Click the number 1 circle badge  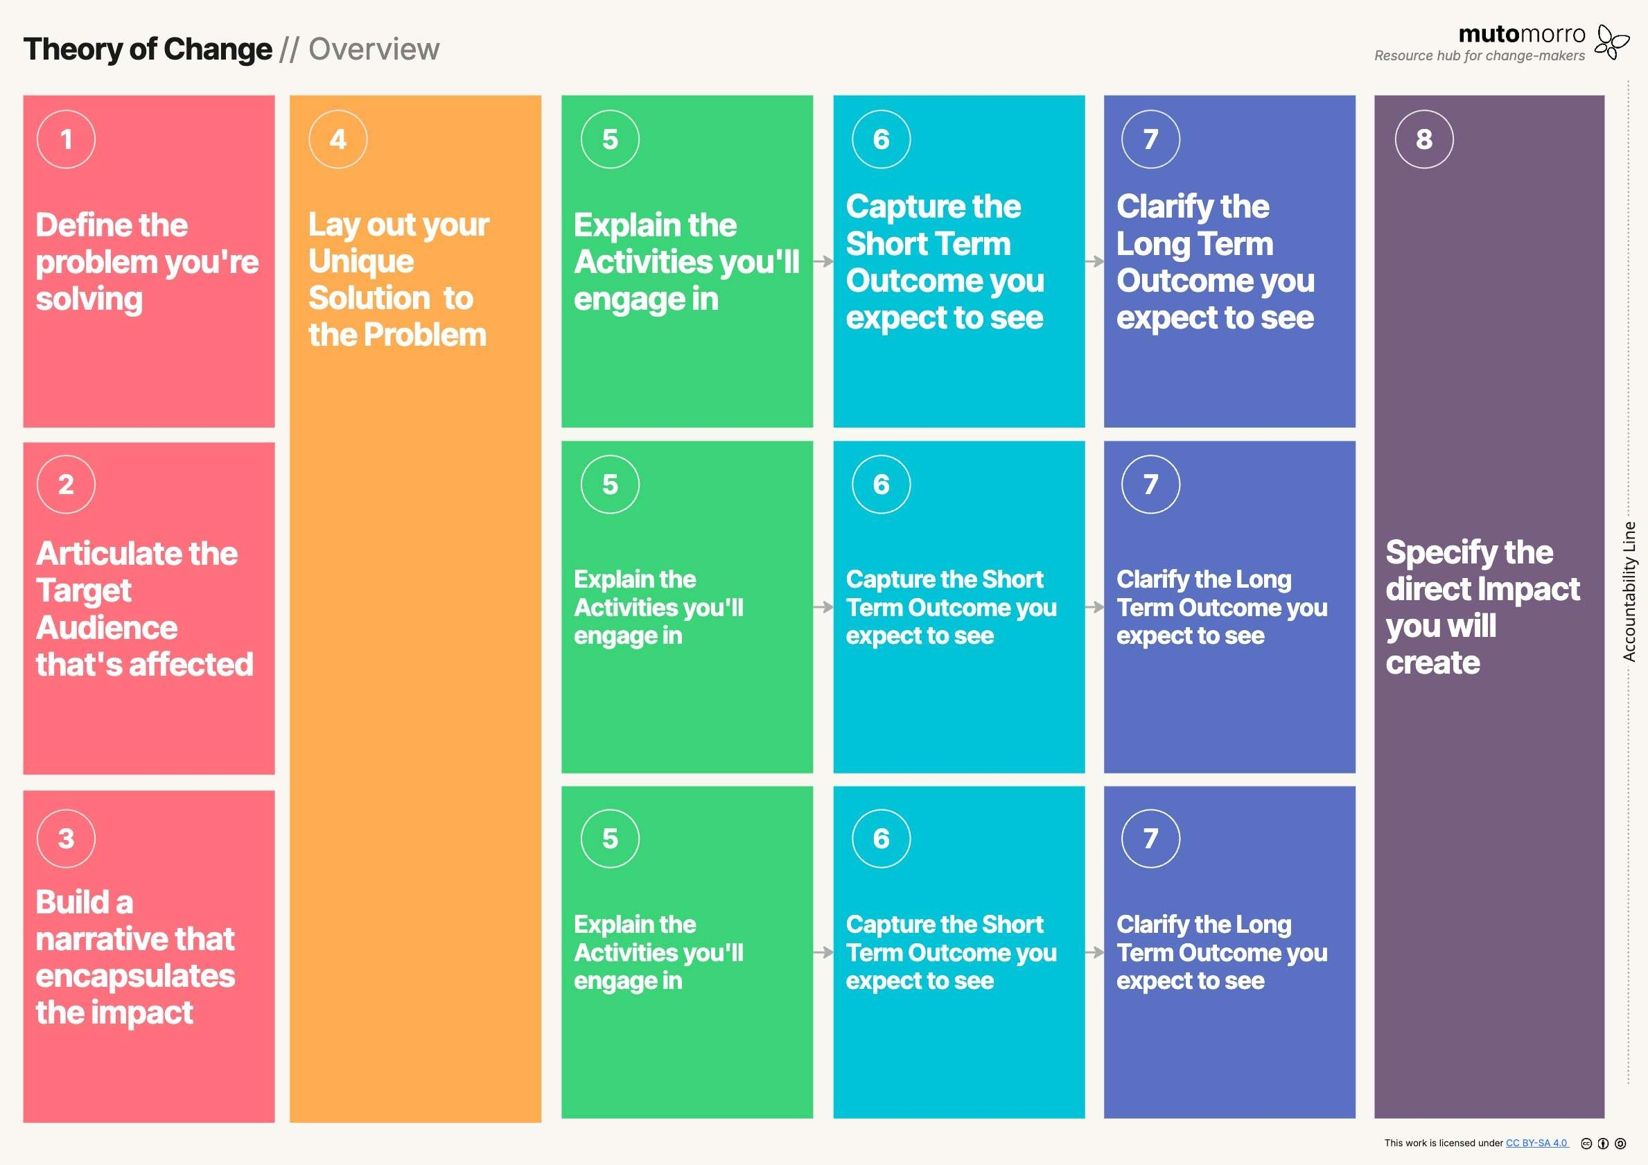coord(66,139)
